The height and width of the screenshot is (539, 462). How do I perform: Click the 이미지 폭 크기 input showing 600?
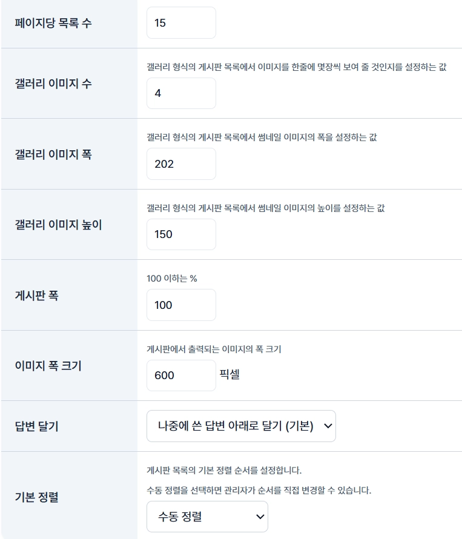181,375
